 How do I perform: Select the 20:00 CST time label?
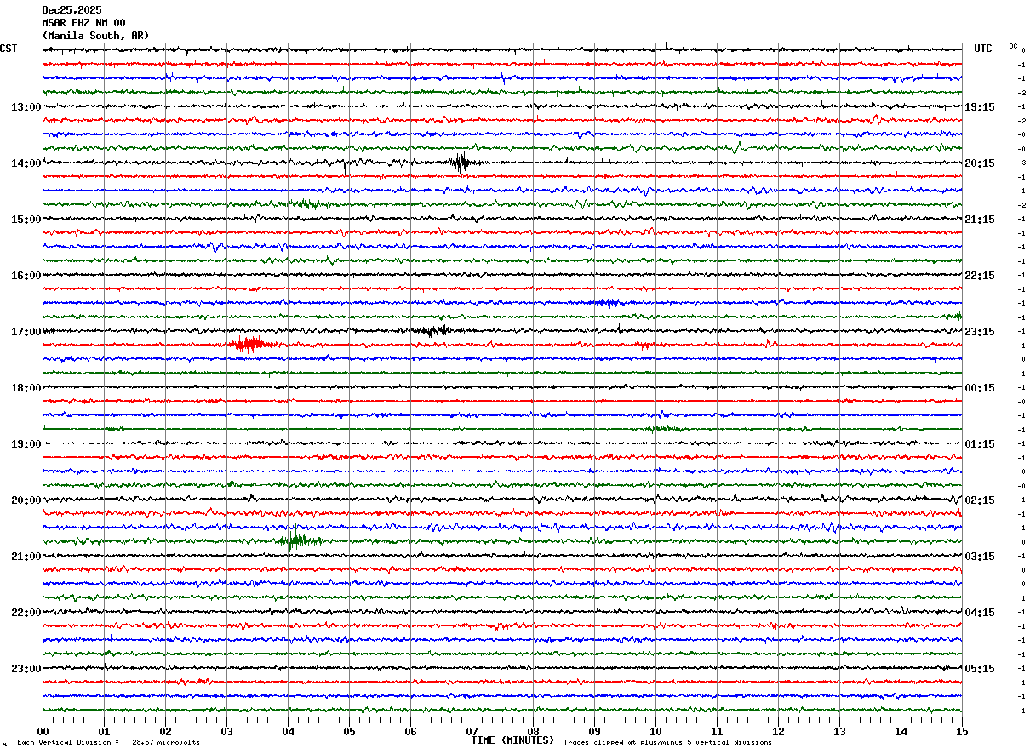pos(26,500)
